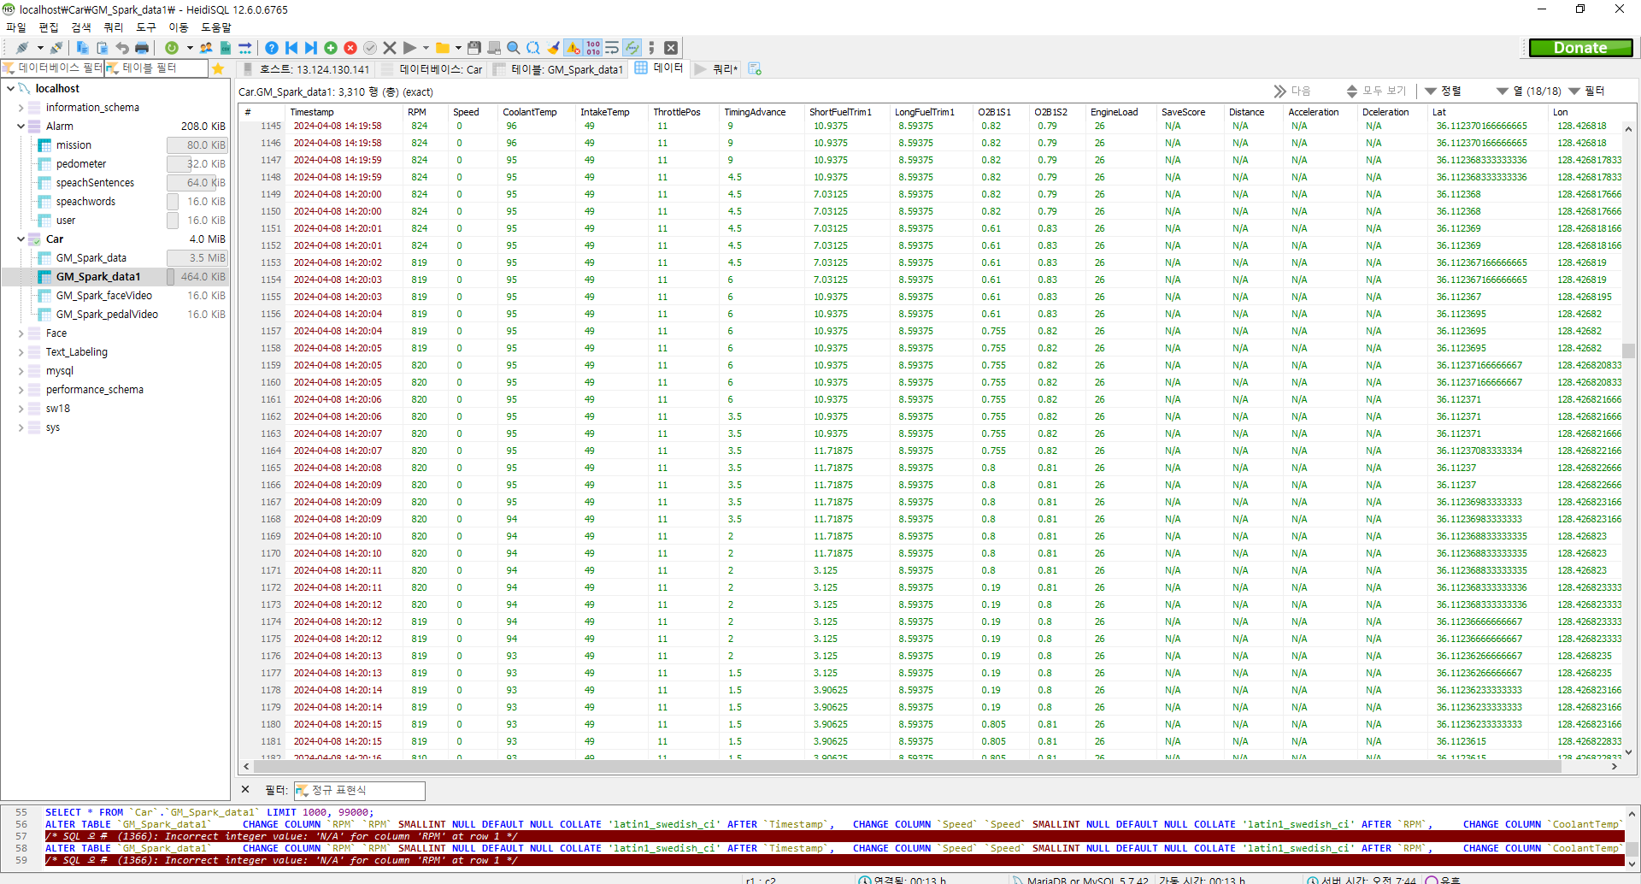The width and height of the screenshot is (1641, 884).
Task: Collapse the Alarm database node
Action: coord(21,127)
